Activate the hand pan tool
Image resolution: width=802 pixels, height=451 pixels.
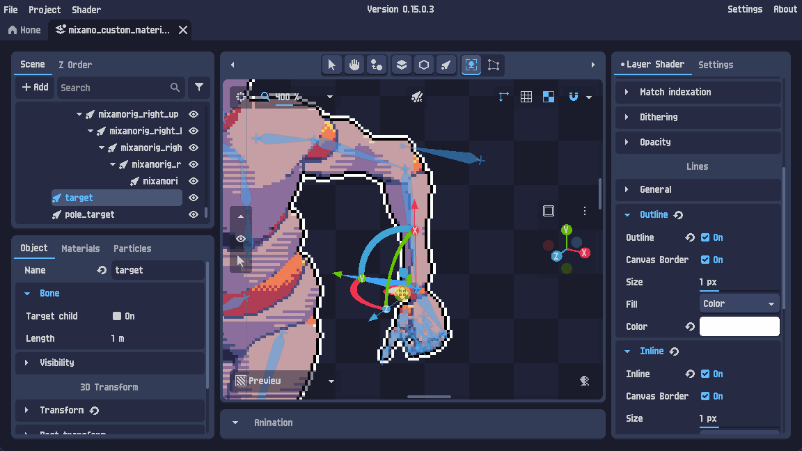354,65
